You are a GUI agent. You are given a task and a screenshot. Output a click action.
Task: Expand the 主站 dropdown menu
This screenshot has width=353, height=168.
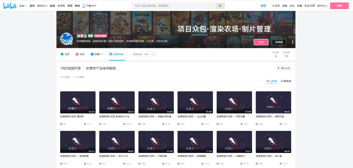pyautogui.click(x=23, y=6)
